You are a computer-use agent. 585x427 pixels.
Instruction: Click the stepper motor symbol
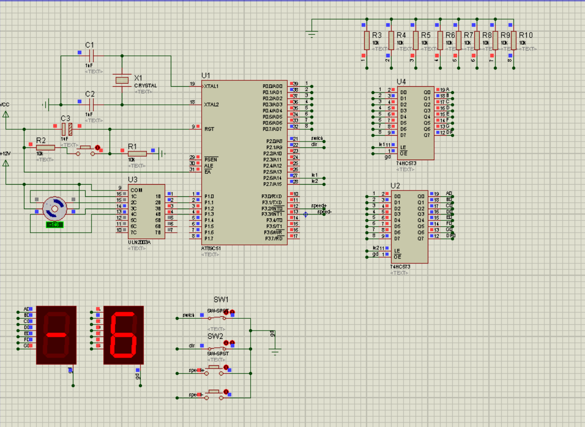(x=53, y=208)
